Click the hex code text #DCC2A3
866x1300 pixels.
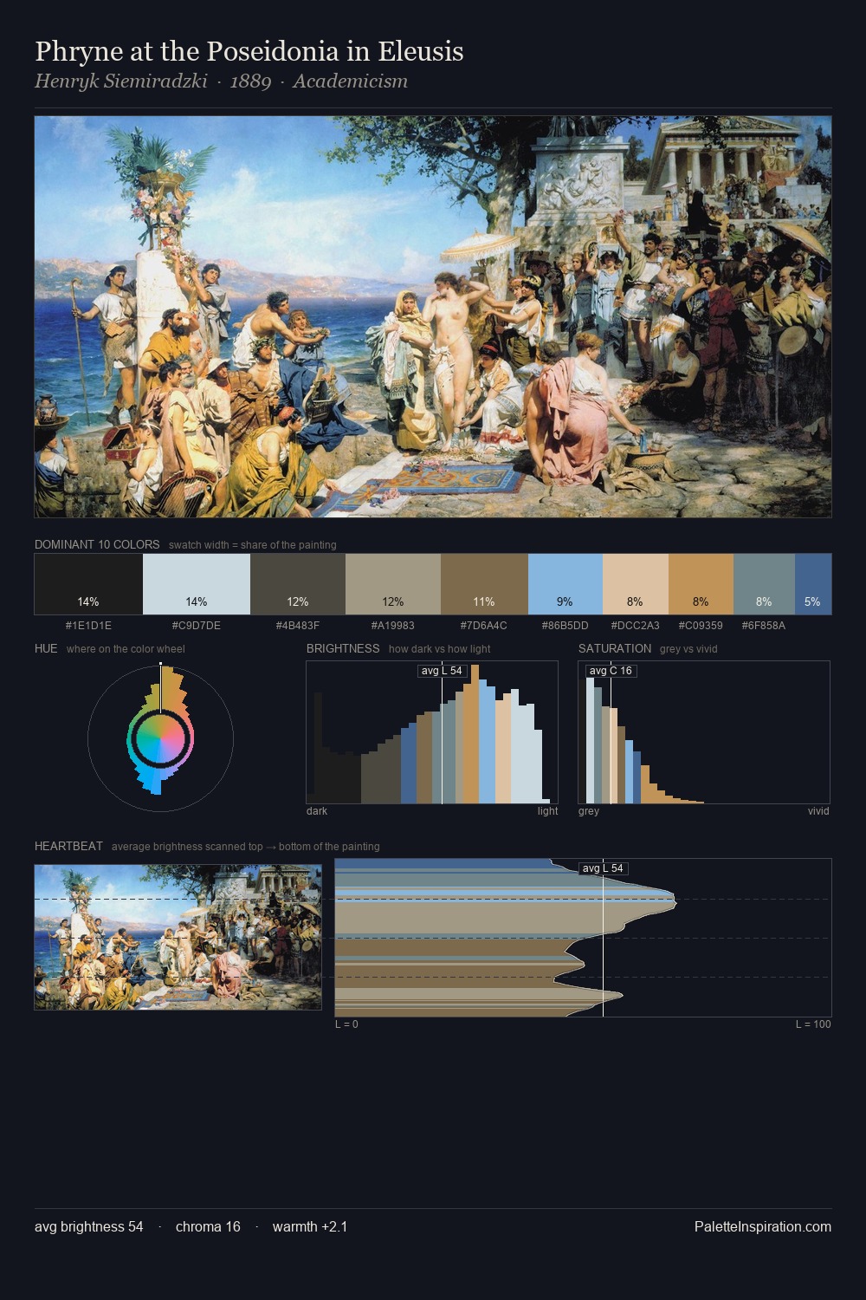coord(635,625)
